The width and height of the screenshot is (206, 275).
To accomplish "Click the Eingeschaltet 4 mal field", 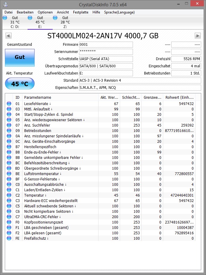I will pos(186,66).
